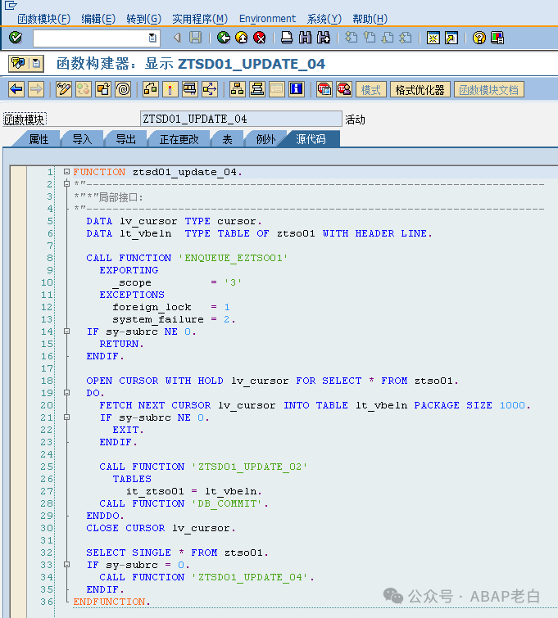This screenshot has width=558, height=618.
Task: Click the 模式 button
Action: (371, 90)
